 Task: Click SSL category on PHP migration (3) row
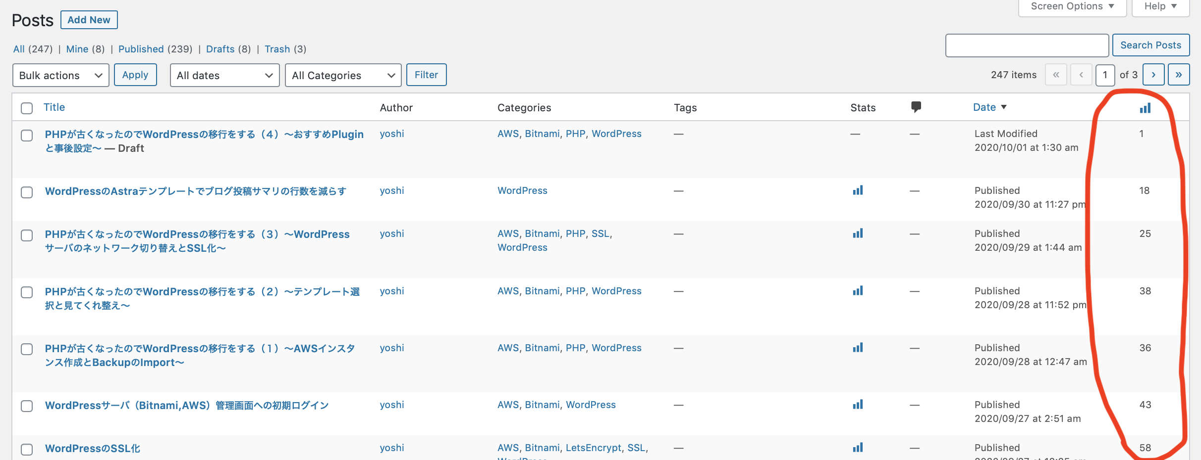(x=600, y=233)
